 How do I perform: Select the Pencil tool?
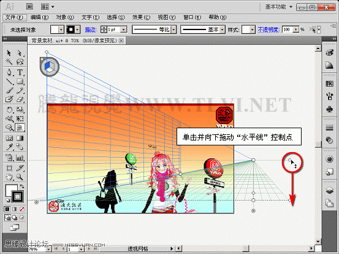tap(20, 90)
